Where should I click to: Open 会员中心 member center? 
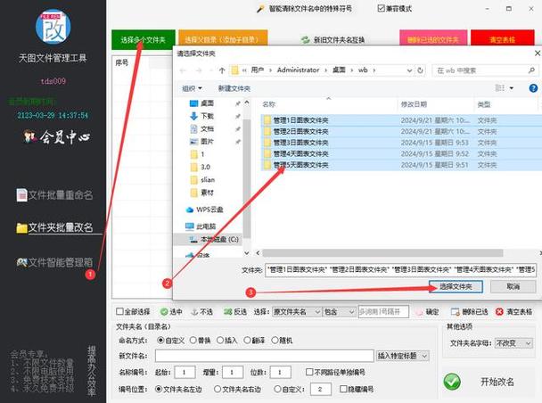(x=57, y=137)
